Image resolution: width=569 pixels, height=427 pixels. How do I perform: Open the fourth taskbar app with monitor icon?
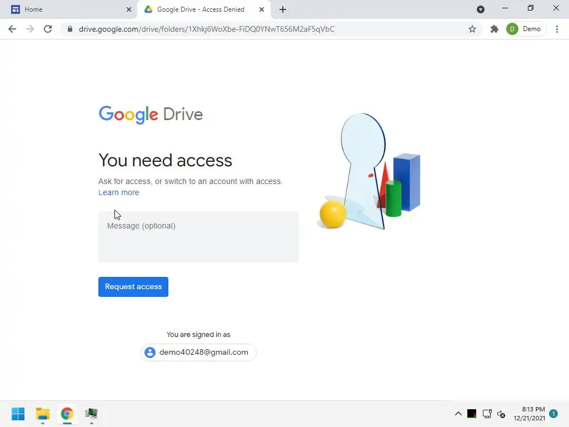(x=92, y=414)
